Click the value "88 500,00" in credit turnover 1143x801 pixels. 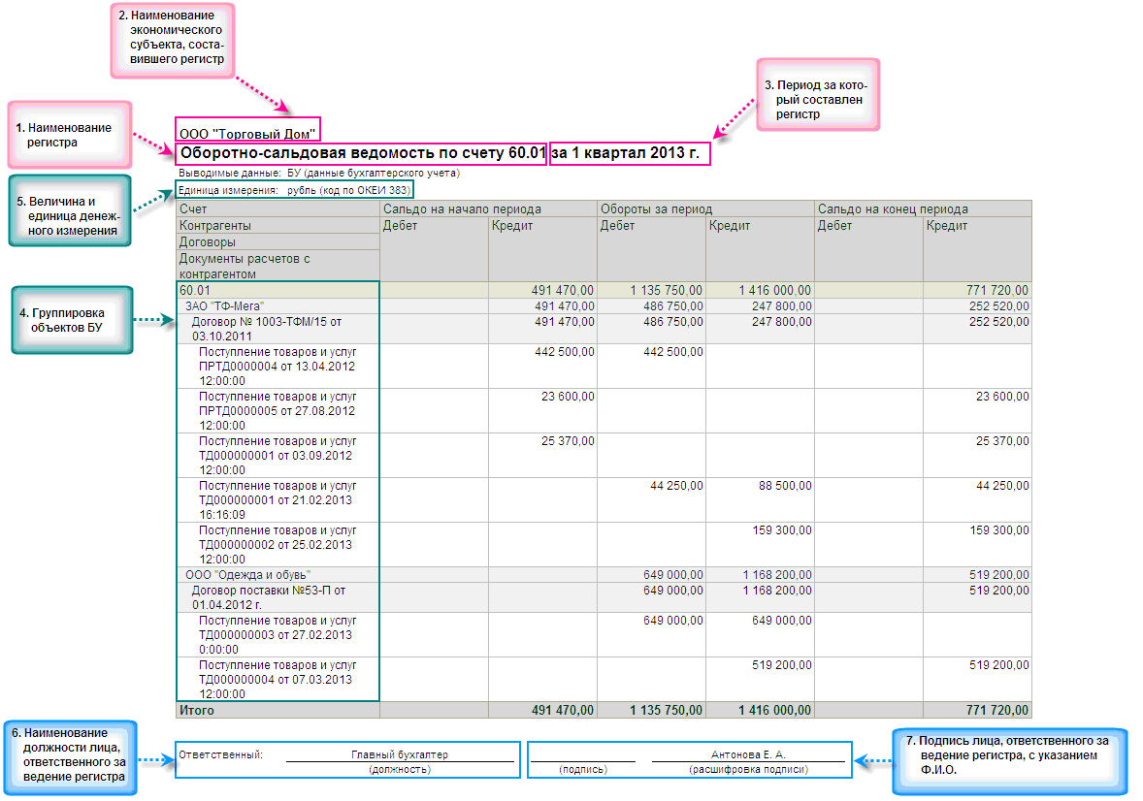click(x=785, y=486)
